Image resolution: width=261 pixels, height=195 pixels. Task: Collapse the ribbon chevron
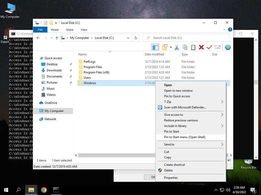pyautogui.click(x=224, y=29)
